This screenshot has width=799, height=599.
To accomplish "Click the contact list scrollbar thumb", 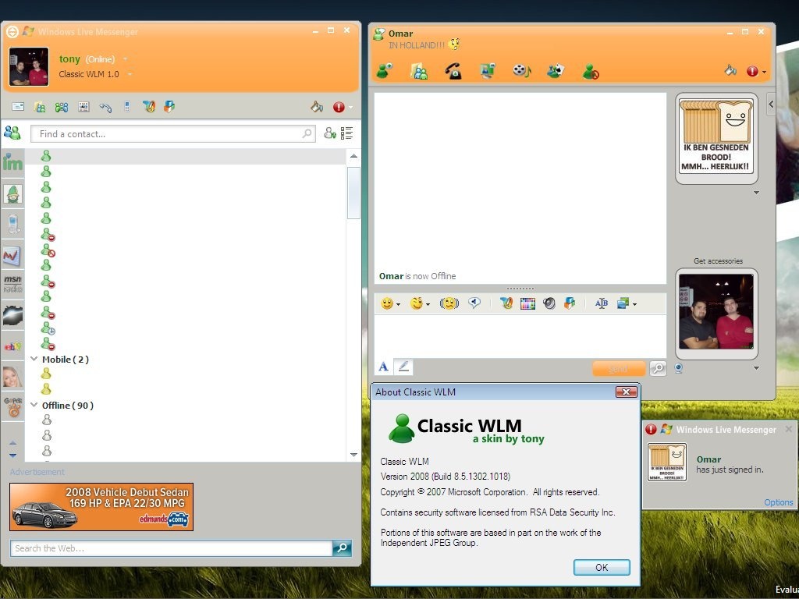I will (x=353, y=193).
